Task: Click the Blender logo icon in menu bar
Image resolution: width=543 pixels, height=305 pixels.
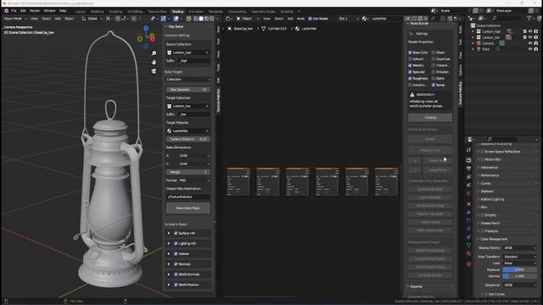Action: click(6, 11)
